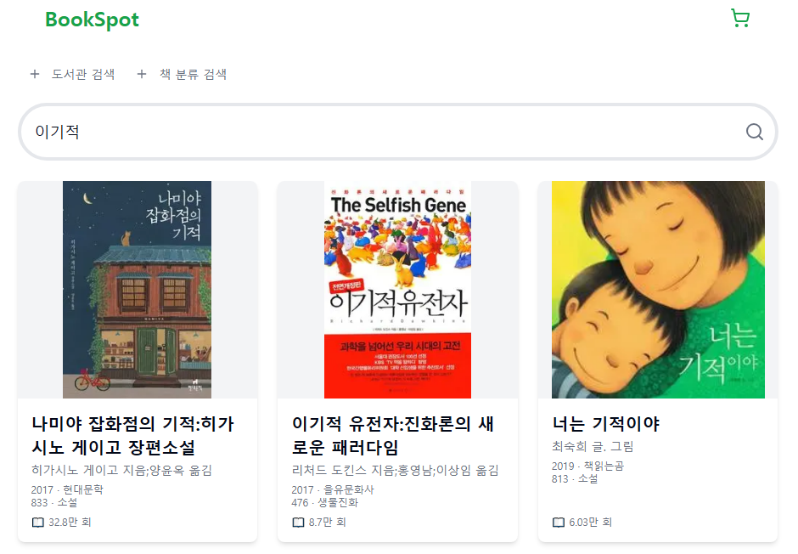Screen dimensions: 798x554
Task: Click the plus icon beside 책 분류 검색
Action: click(x=142, y=74)
